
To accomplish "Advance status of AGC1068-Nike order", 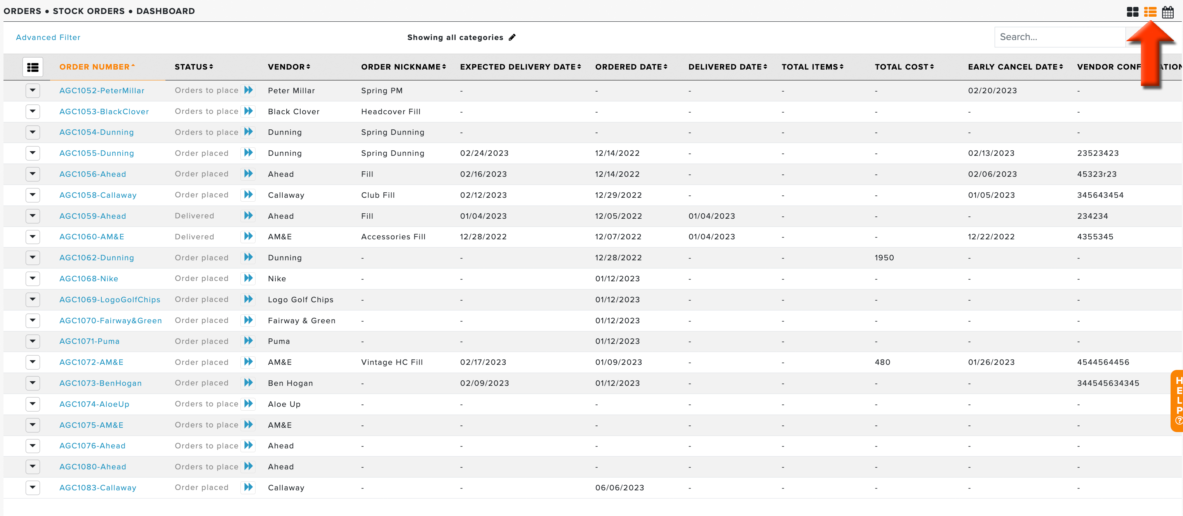I will [x=249, y=279].
